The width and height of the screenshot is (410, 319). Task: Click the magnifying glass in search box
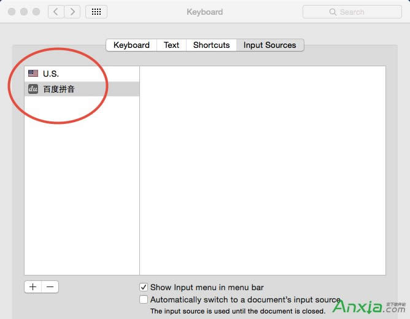click(333, 12)
